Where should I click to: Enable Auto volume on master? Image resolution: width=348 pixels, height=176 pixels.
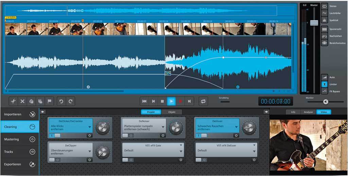[325, 77]
